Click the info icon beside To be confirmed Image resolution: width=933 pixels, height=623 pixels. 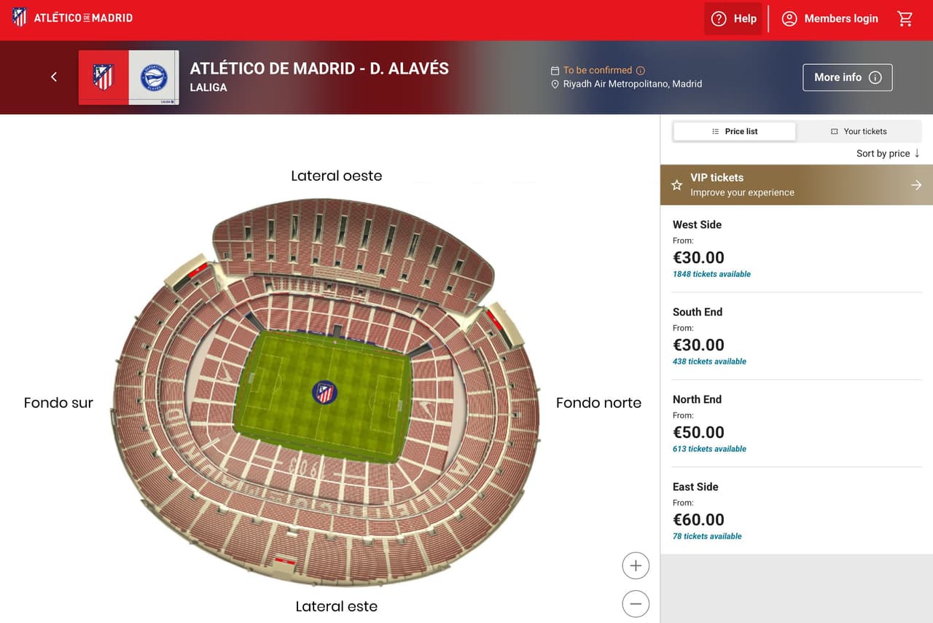coord(641,71)
